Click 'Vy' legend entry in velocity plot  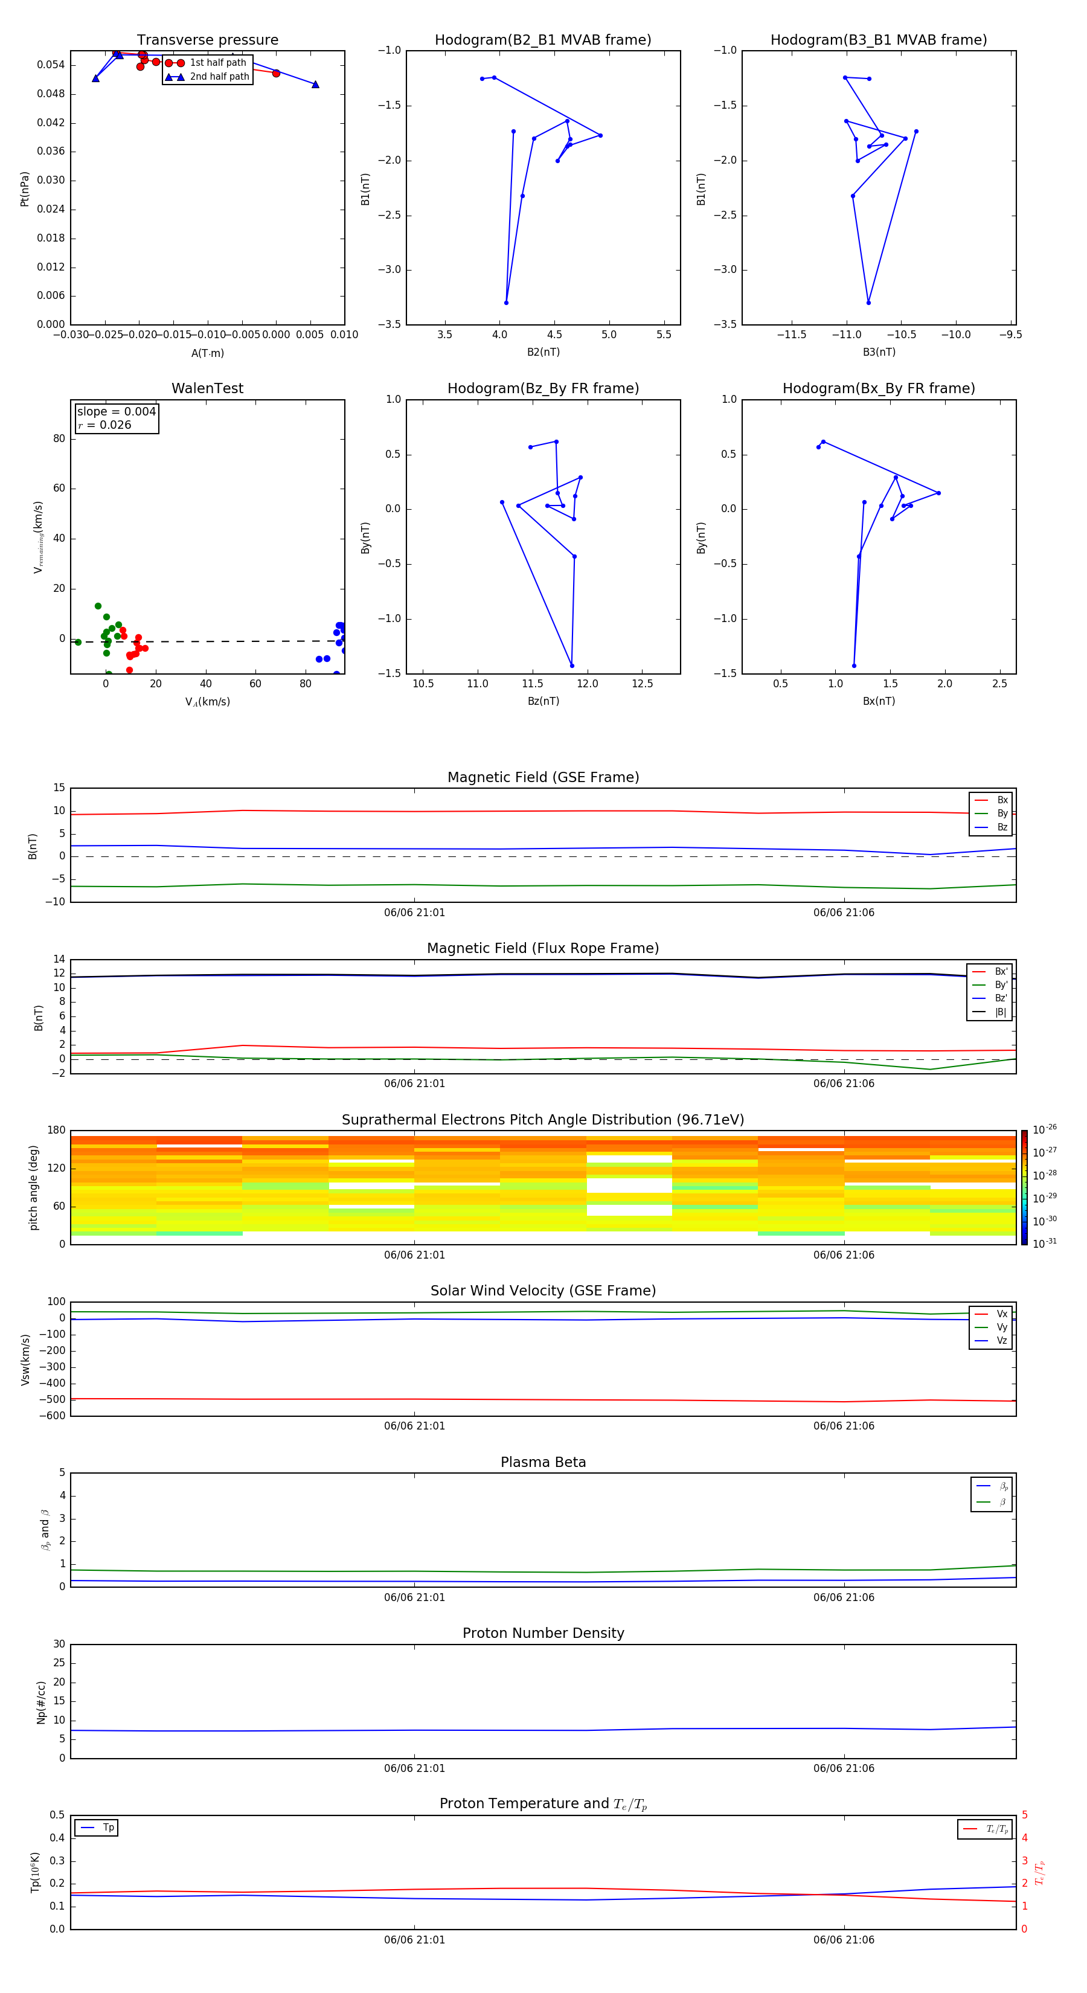click(991, 1327)
